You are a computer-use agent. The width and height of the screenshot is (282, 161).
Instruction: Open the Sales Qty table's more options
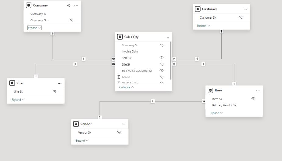coord(167,37)
